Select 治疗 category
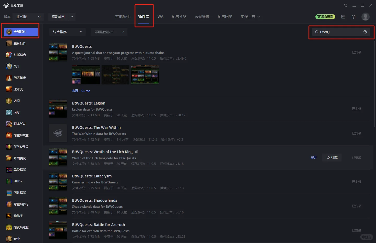Image resolution: width=376 pixels, height=243 pixels. coord(21,112)
